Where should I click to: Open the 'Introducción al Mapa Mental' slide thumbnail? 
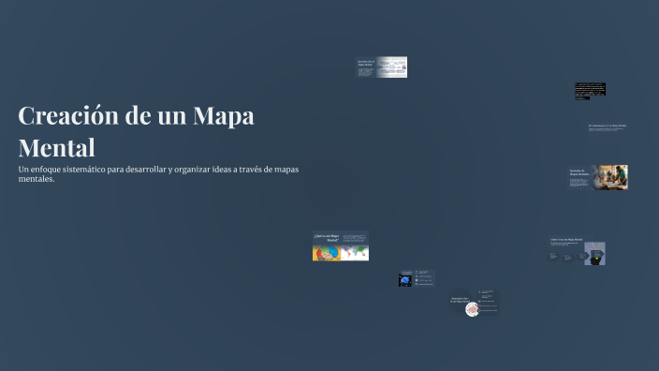[381, 67]
